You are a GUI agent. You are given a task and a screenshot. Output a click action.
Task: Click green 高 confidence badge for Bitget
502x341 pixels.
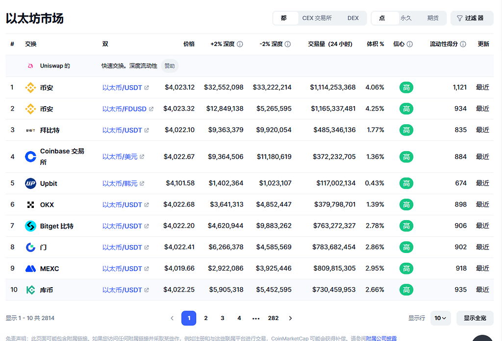tap(406, 226)
